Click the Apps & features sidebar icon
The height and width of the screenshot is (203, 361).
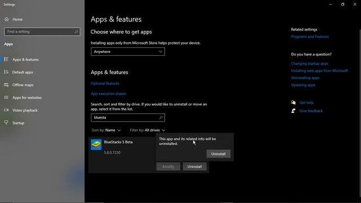click(x=6, y=59)
